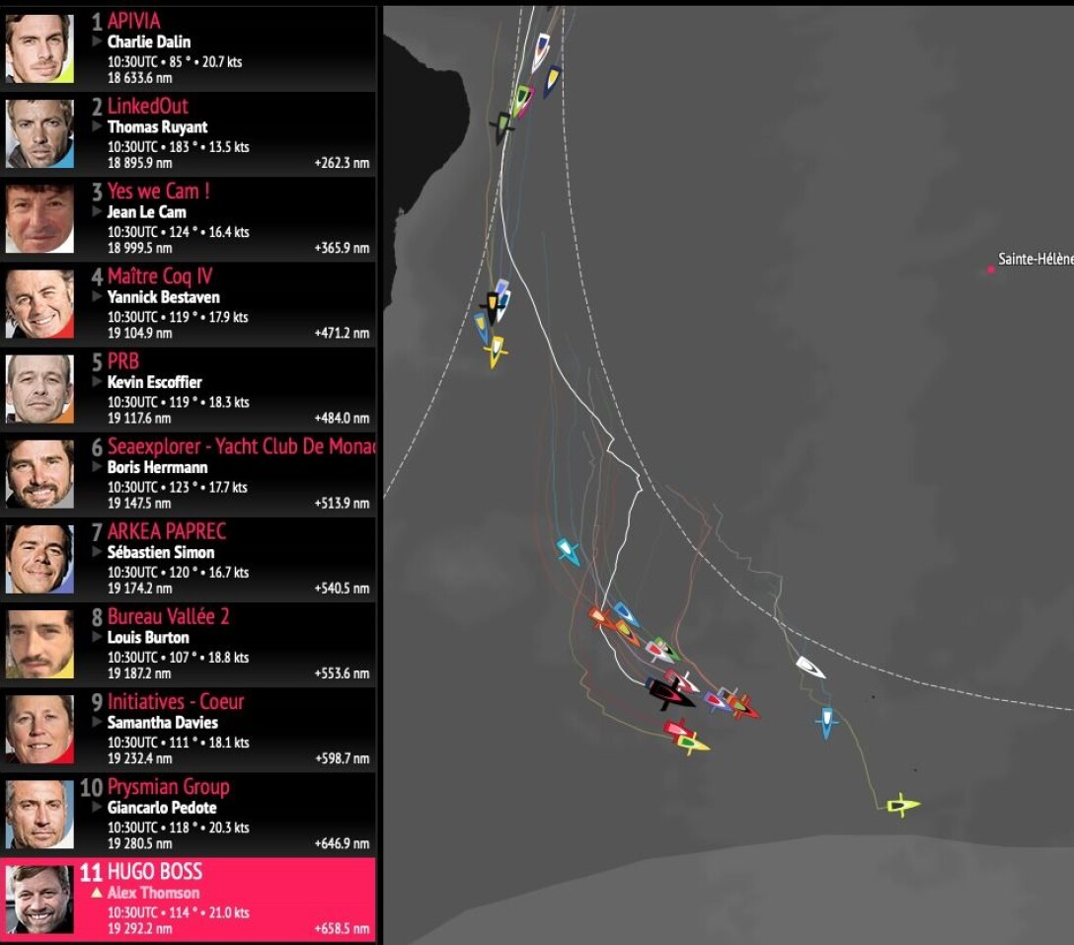The image size is (1074, 945).
Task: Click "10:30UTC • 111 ° • 18.1 kts" for Samantha Davies
Action: point(178,743)
